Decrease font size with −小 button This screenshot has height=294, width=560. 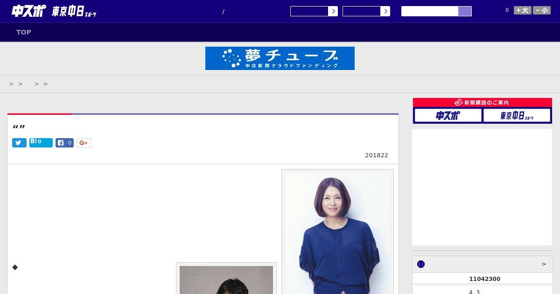[542, 10]
